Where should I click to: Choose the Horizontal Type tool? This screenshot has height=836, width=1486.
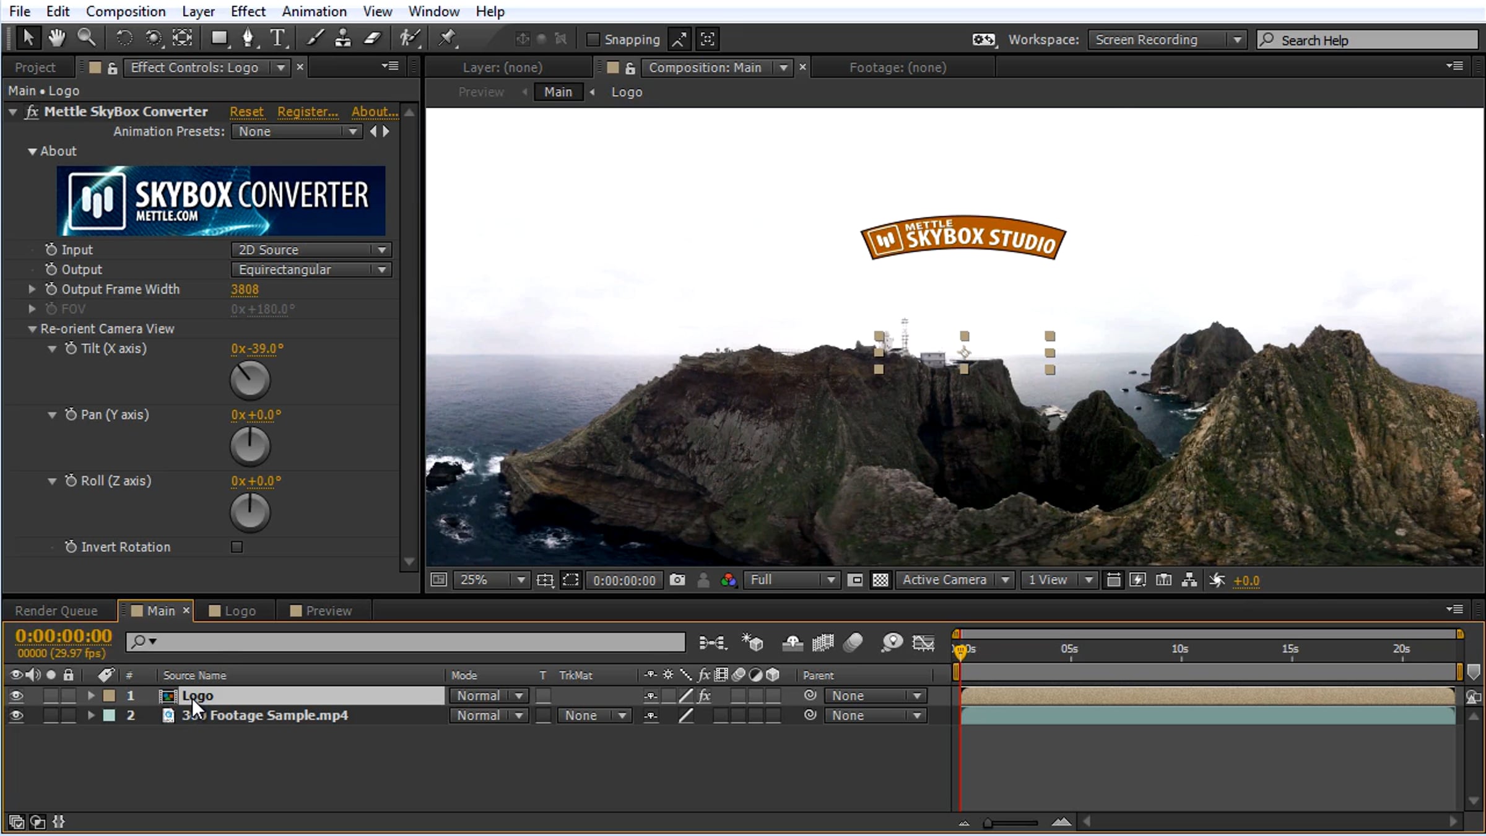[278, 38]
